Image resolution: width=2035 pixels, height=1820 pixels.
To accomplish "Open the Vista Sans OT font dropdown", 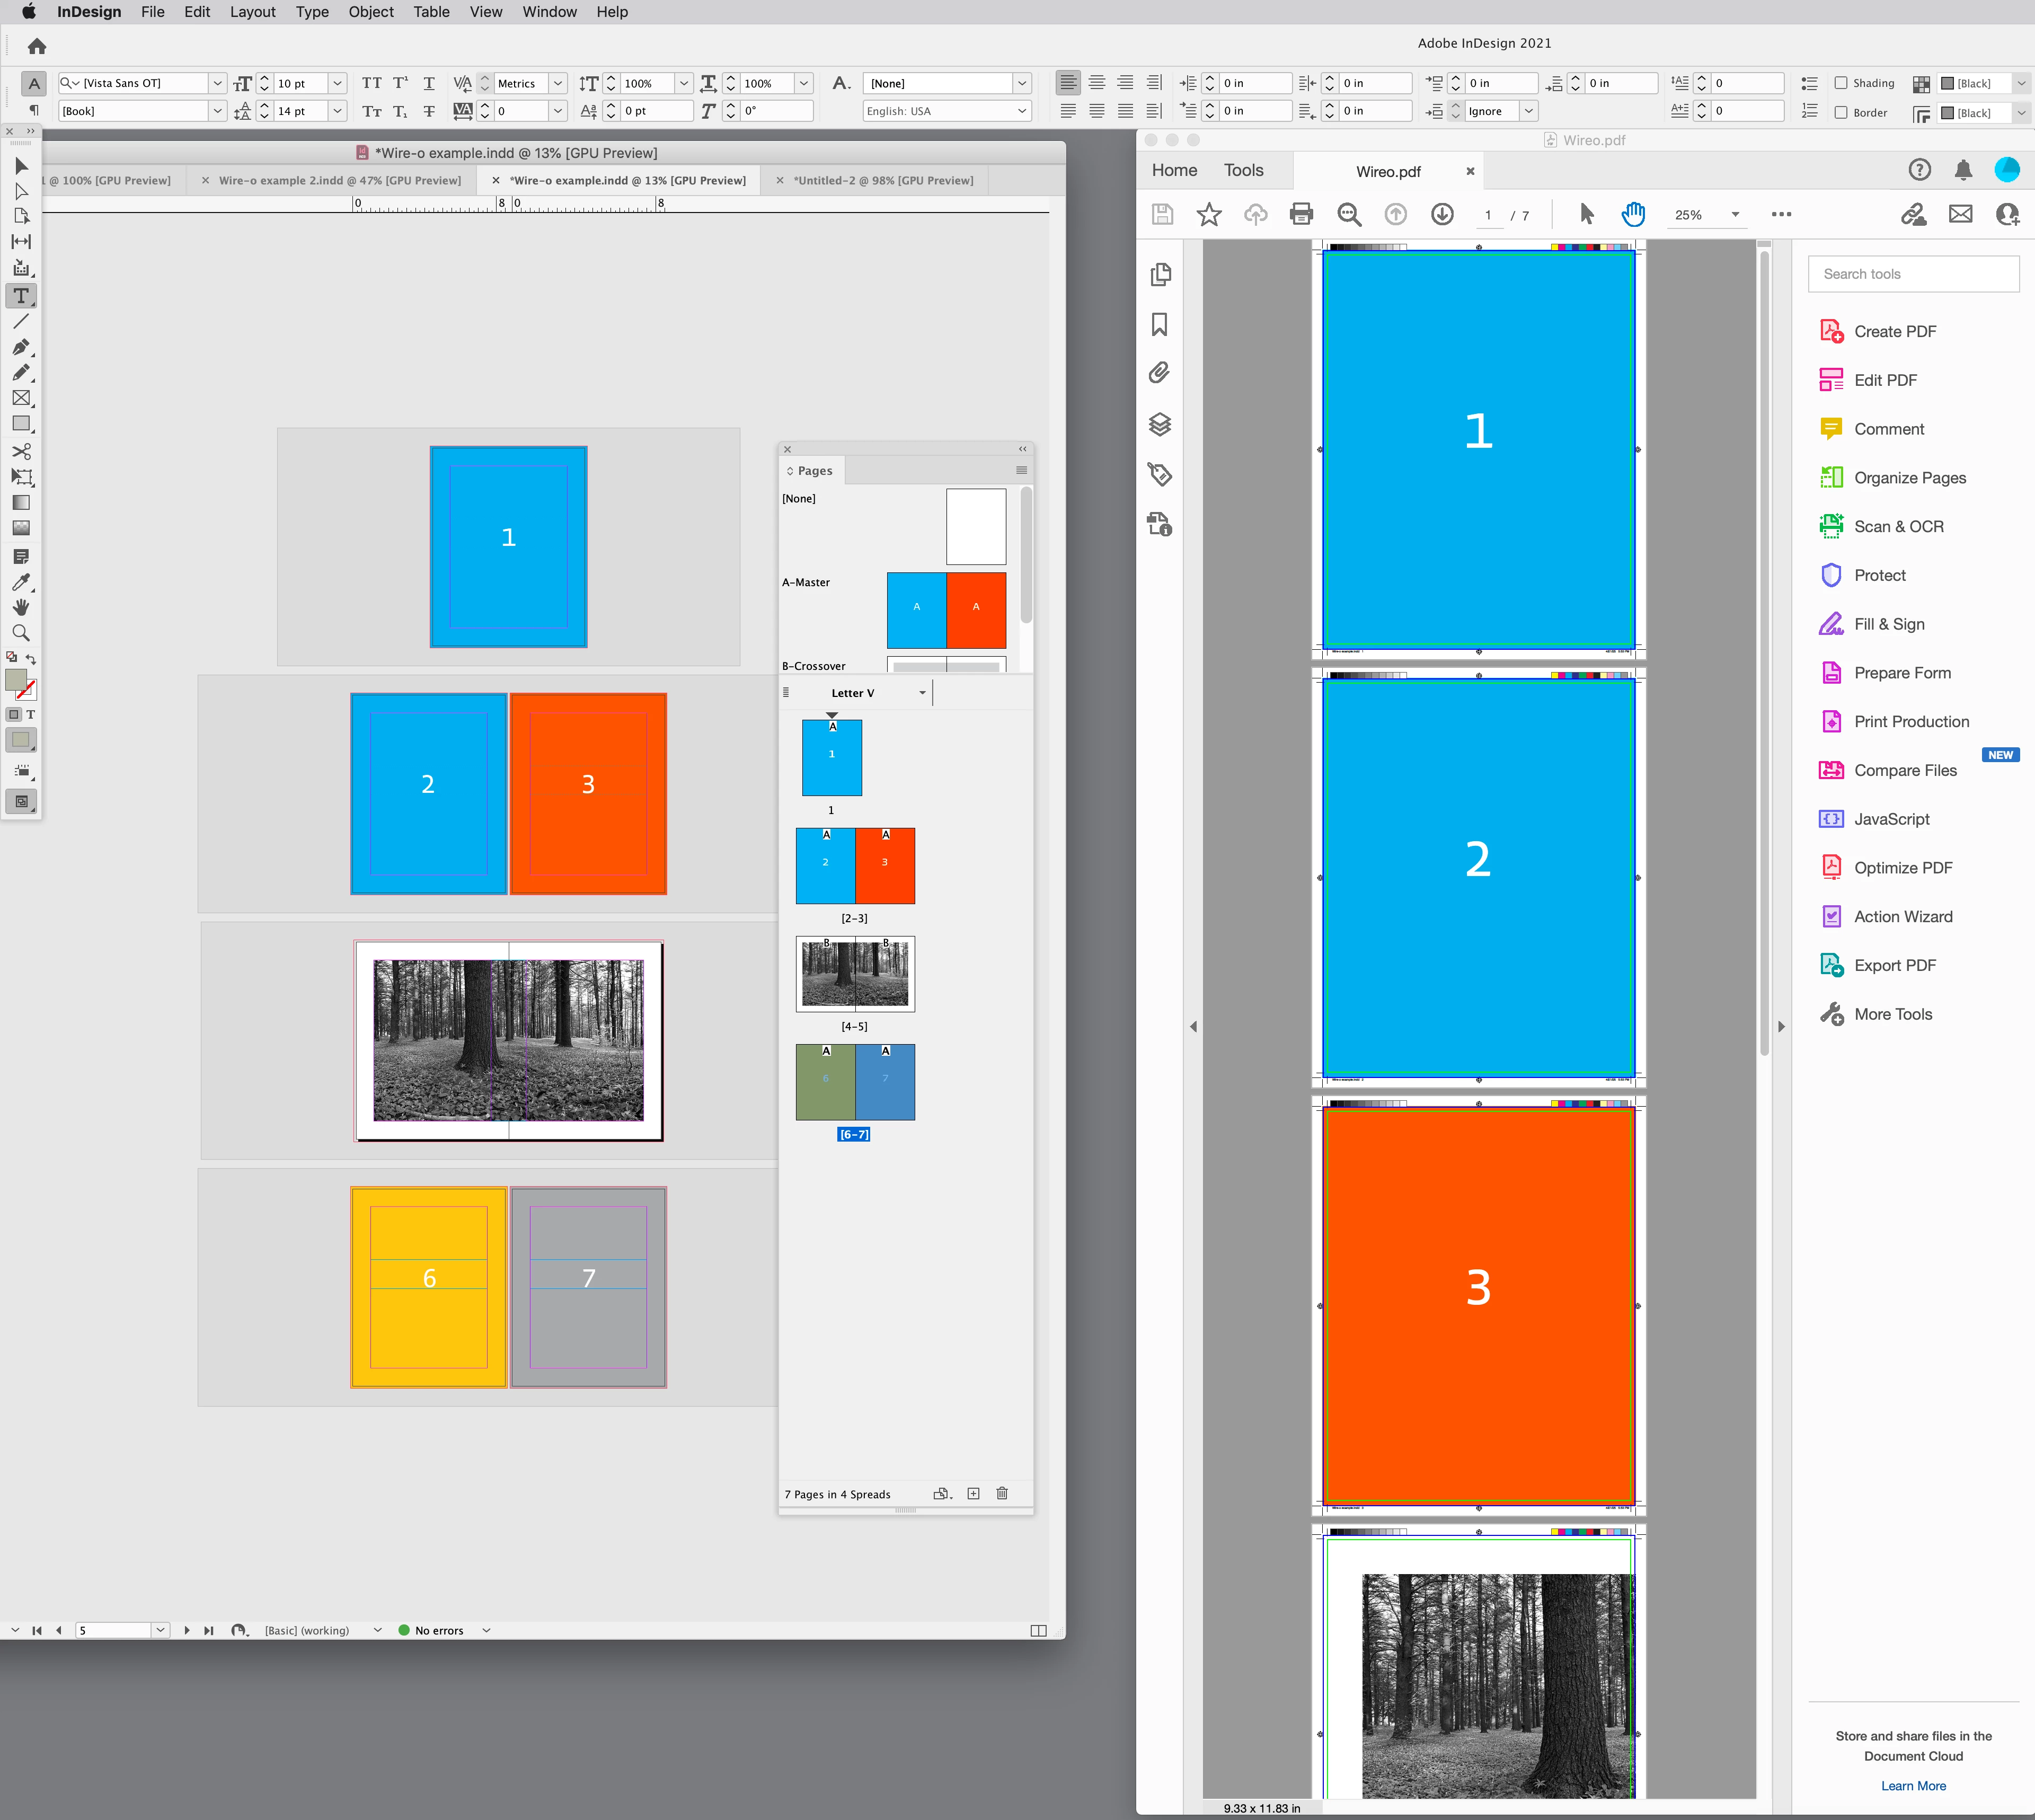I will tap(217, 83).
